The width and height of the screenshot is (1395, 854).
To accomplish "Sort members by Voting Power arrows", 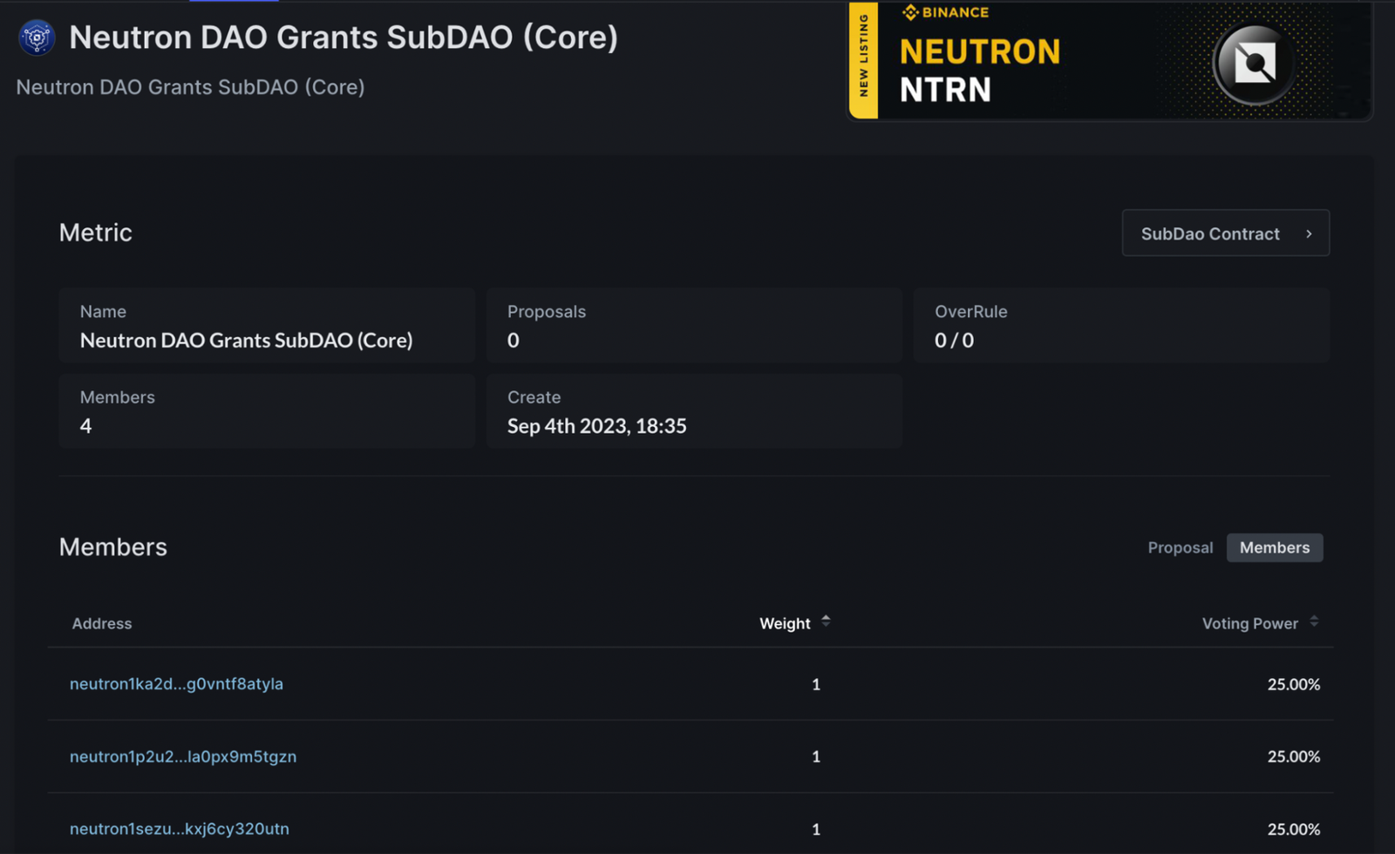I will [x=1314, y=621].
